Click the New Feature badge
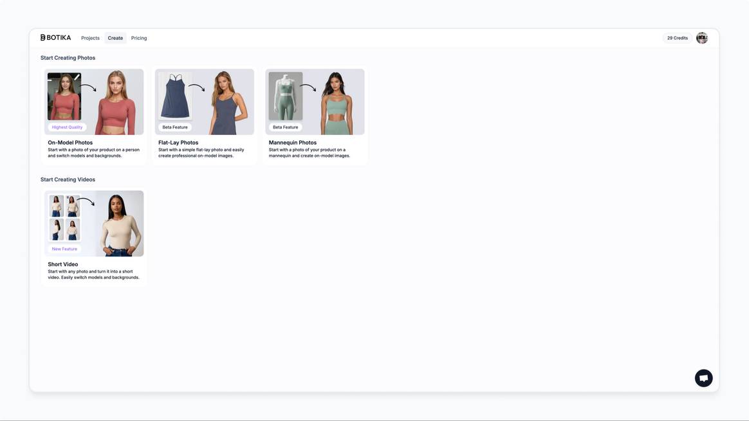Image resolution: width=749 pixels, height=421 pixels. 64,249
